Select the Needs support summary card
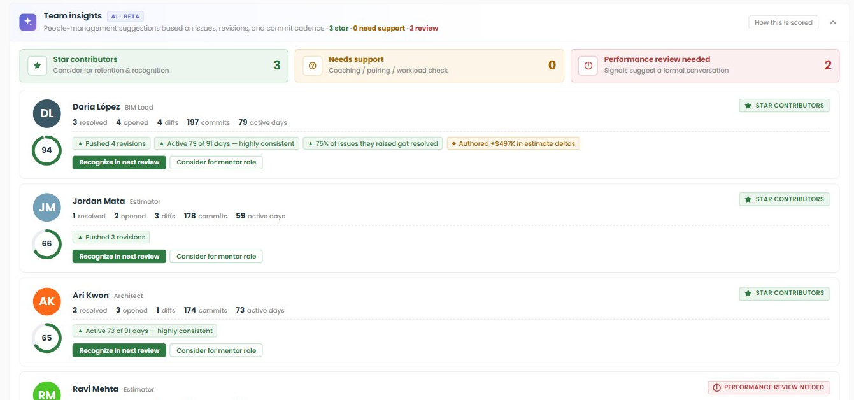 pos(429,66)
